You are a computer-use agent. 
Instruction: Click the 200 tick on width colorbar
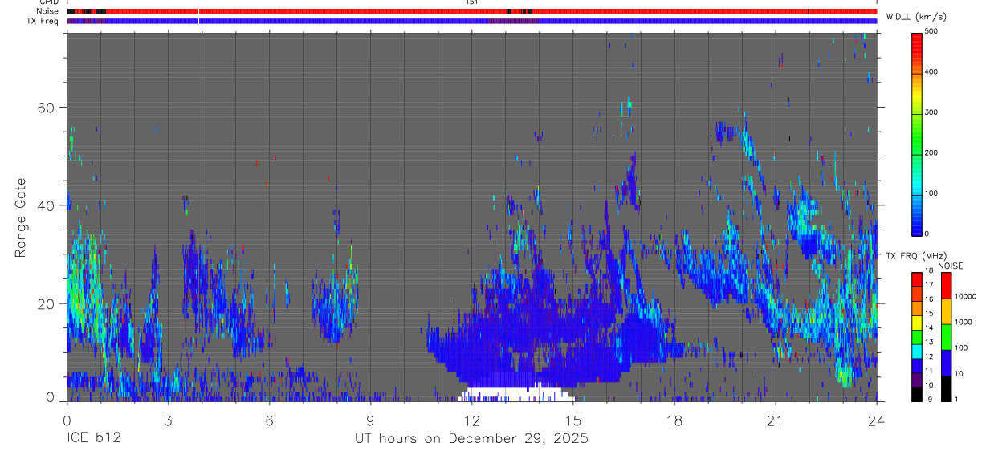pyautogui.click(x=933, y=152)
